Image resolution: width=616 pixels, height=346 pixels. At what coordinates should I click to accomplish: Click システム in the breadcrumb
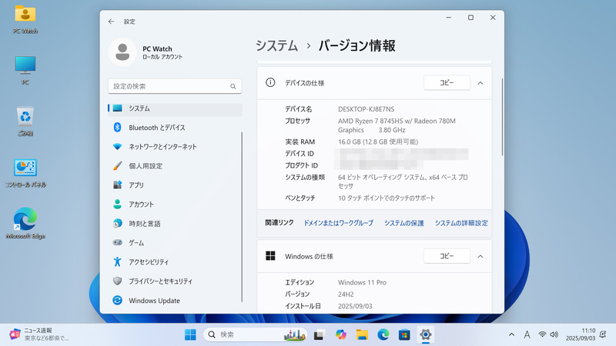point(276,46)
